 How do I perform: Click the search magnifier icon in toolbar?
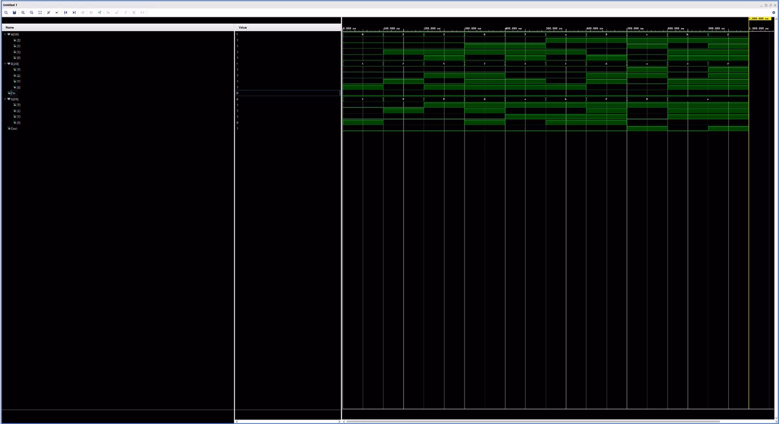(x=6, y=13)
